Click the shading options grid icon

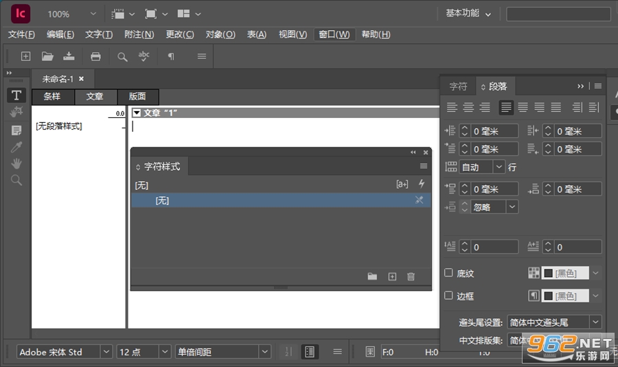[534, 273]
